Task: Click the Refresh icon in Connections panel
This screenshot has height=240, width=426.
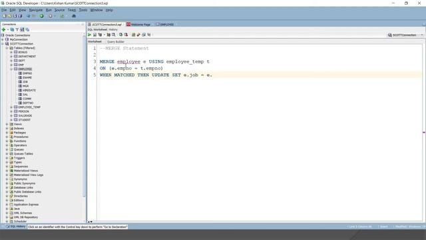Action: 12,29
